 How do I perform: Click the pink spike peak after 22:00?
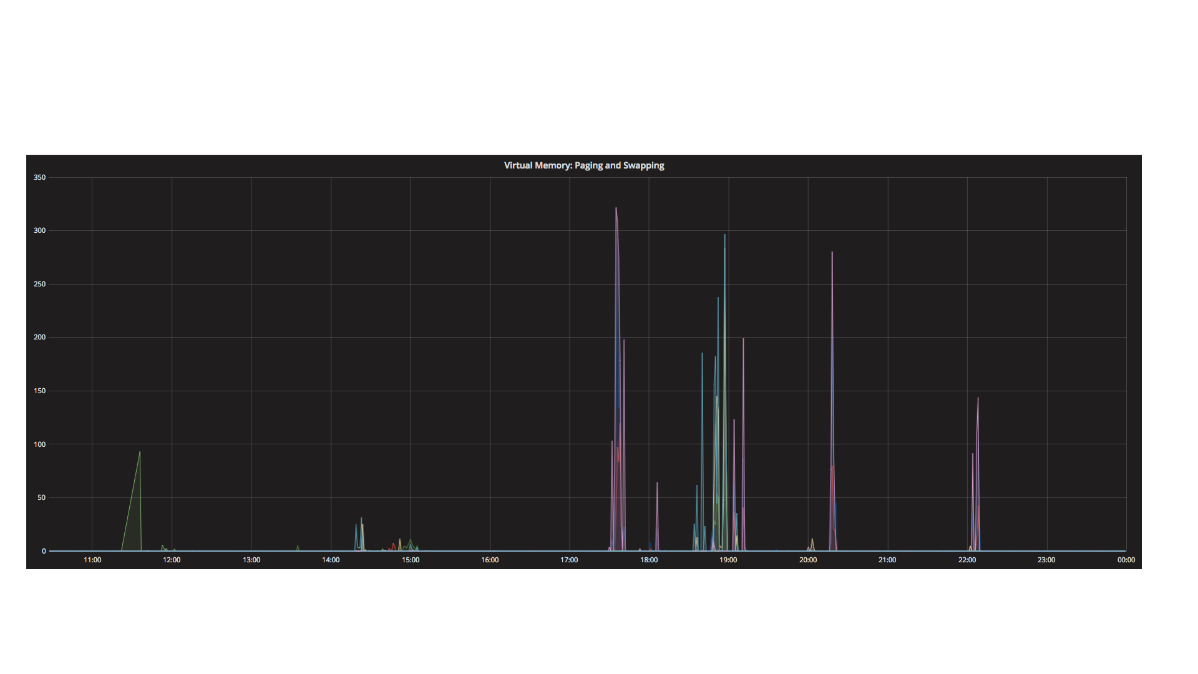(978, 399)
